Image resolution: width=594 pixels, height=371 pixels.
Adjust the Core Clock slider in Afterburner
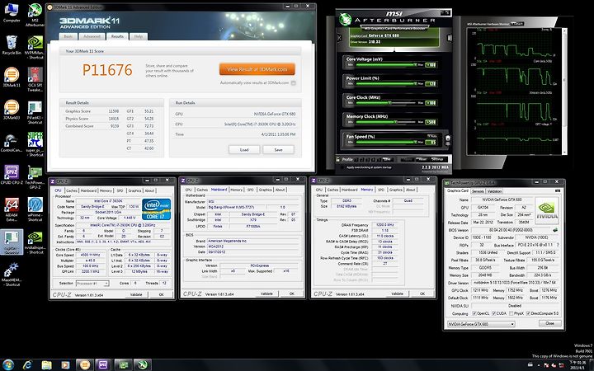coord(387,103)
